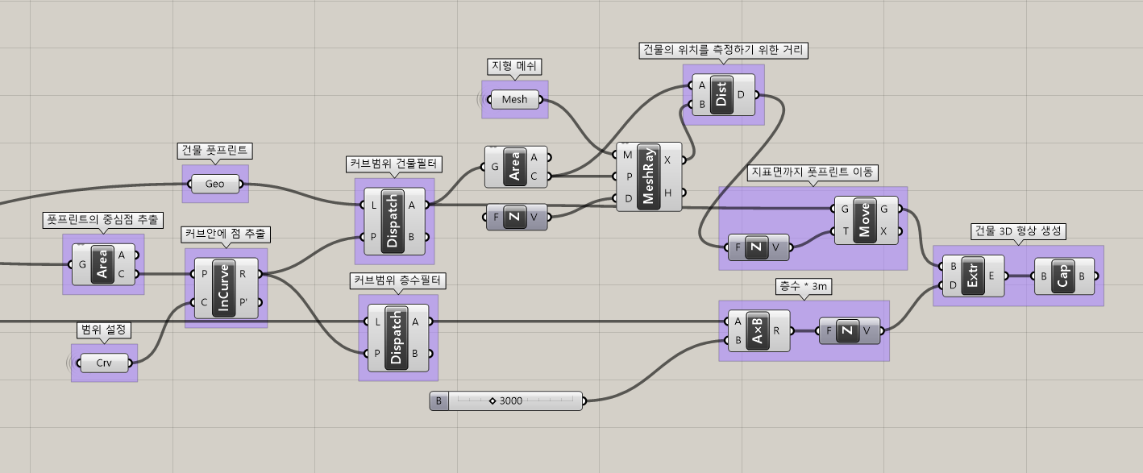Click the 3000 number slider handle

(492, 400)
